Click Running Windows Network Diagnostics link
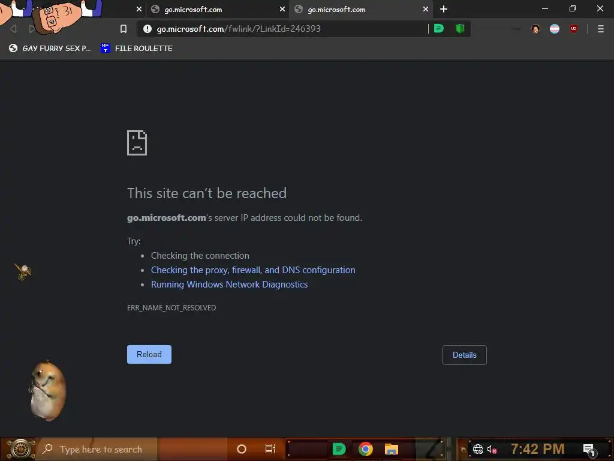The image size is (614, 461). pyautogui.click(x=229, y=285)
